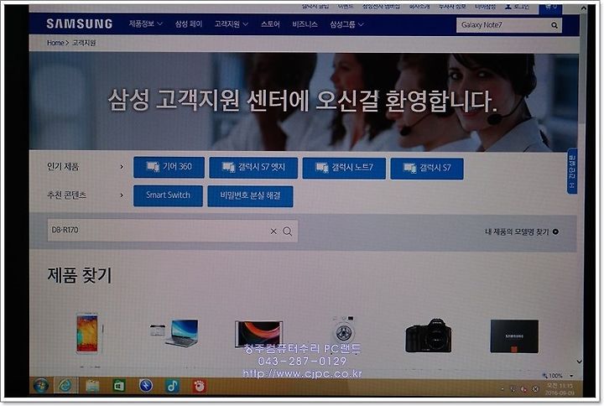Viewport: 604px width, 406px height.
Task: Search for DB-R170 using magnifier icon
Action: point(288,232)
